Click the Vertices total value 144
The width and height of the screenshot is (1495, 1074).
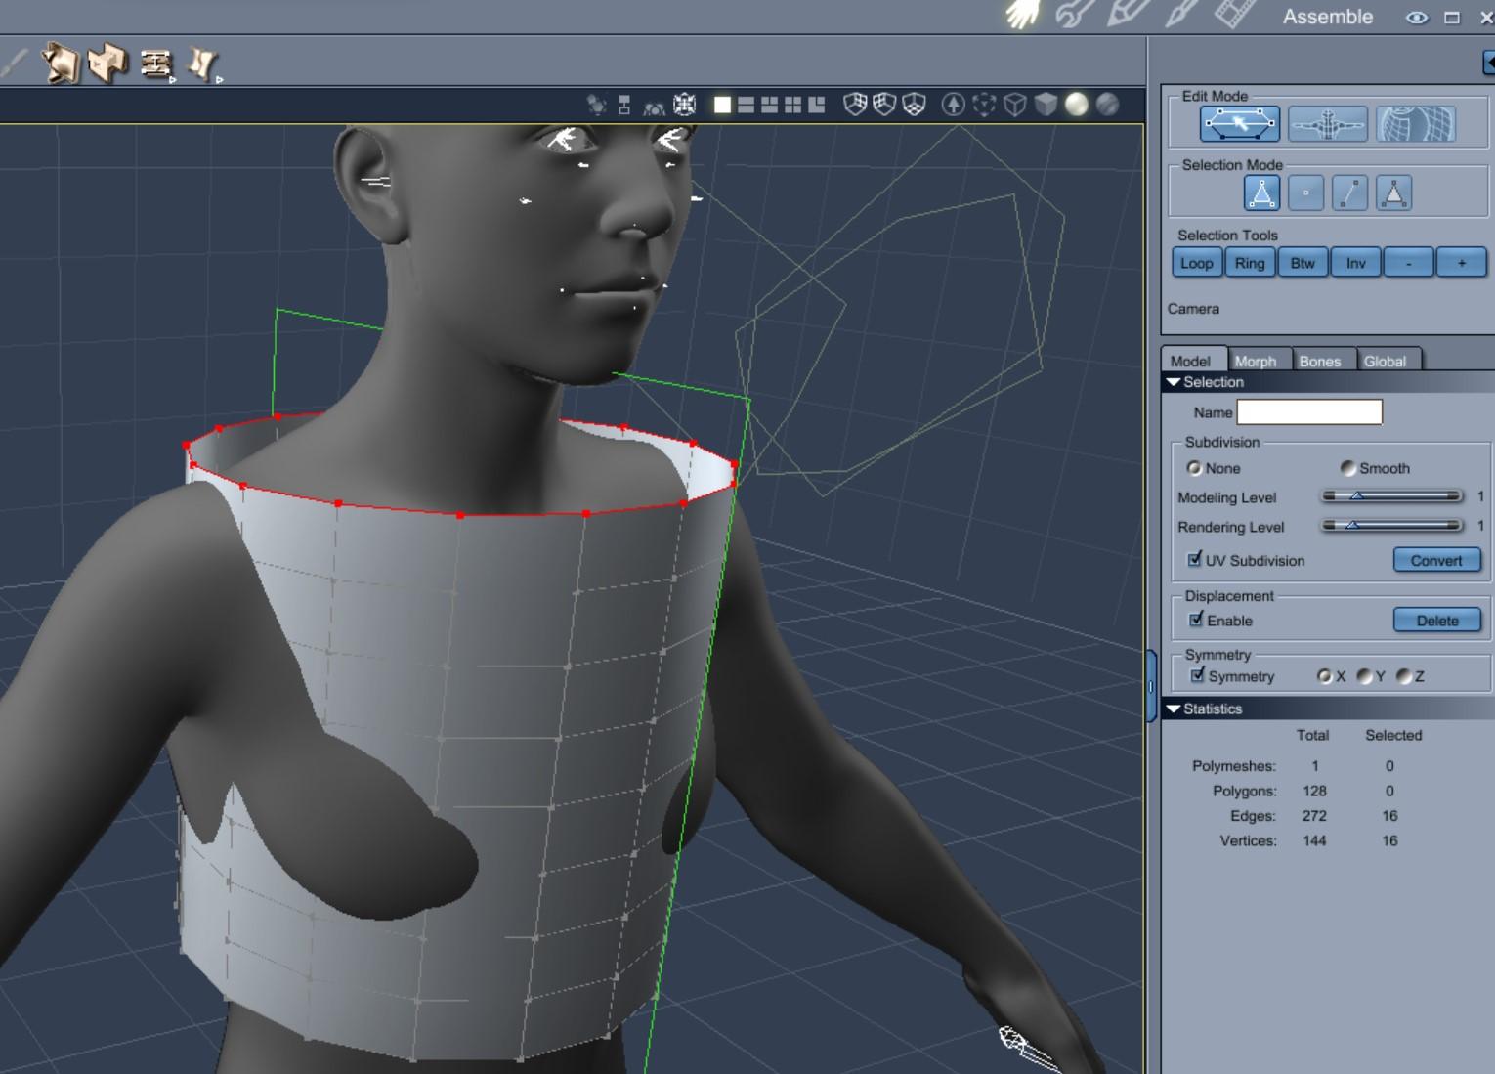pos(1314,840)
